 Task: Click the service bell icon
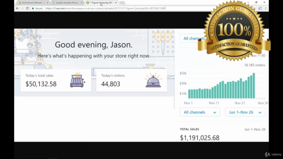[153, 80]
